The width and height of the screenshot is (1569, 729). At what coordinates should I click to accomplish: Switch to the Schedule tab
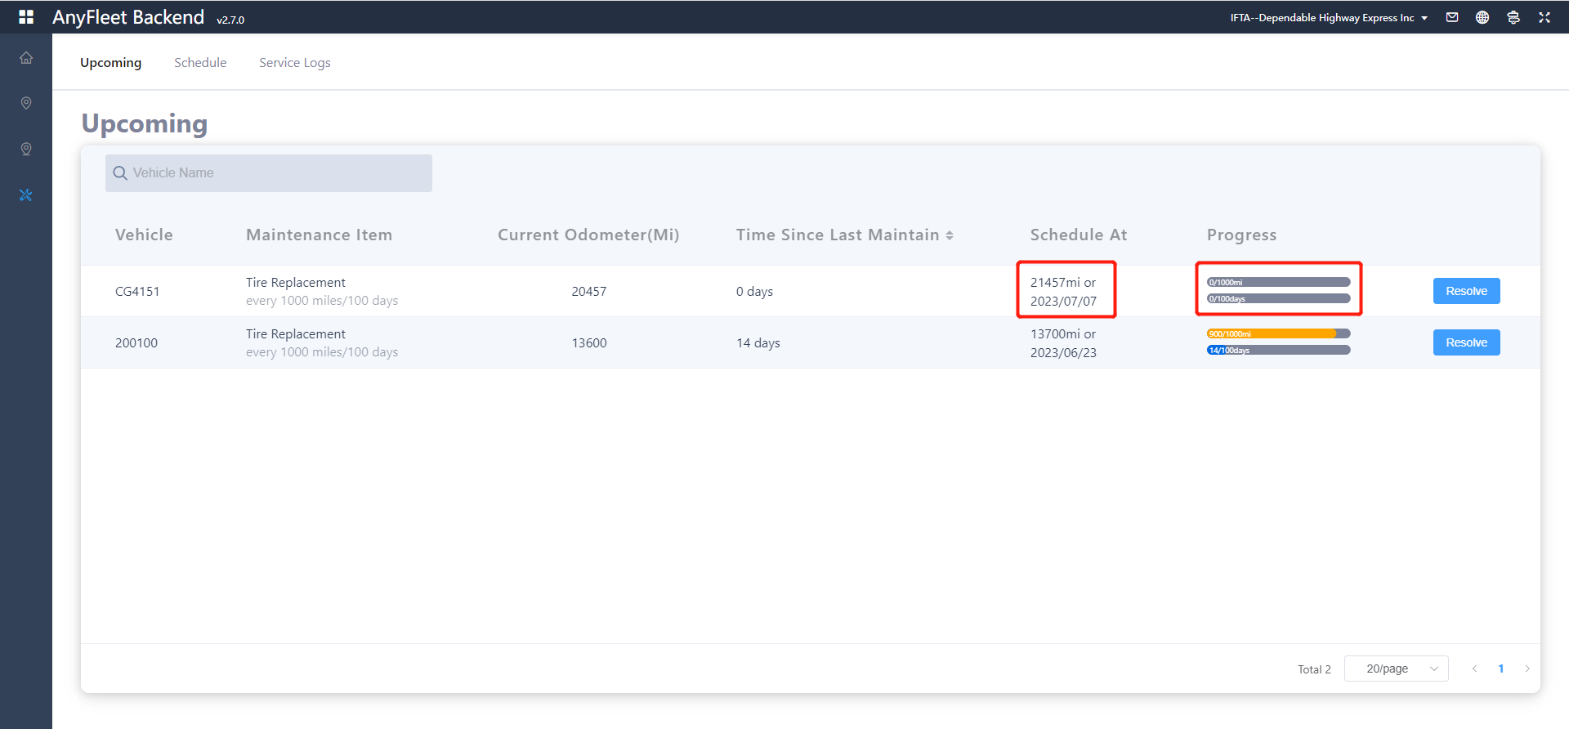point(200,63)
